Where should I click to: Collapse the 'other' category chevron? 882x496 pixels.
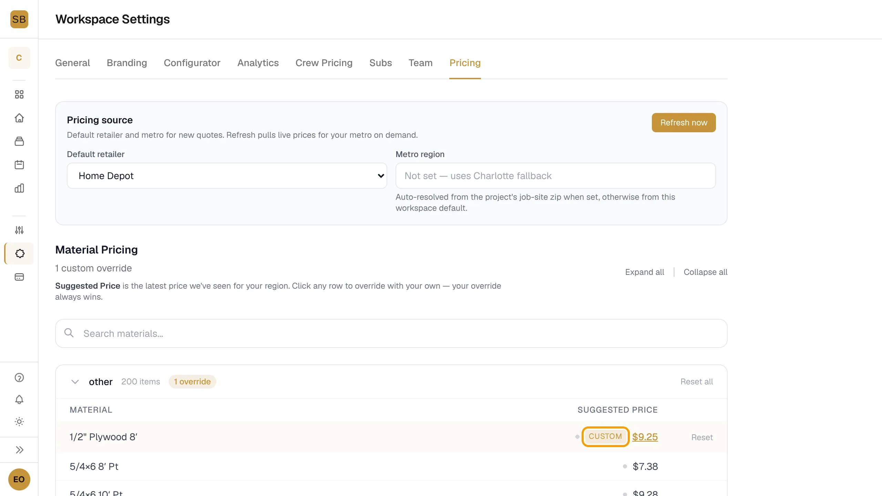click(x=75, y=382)
